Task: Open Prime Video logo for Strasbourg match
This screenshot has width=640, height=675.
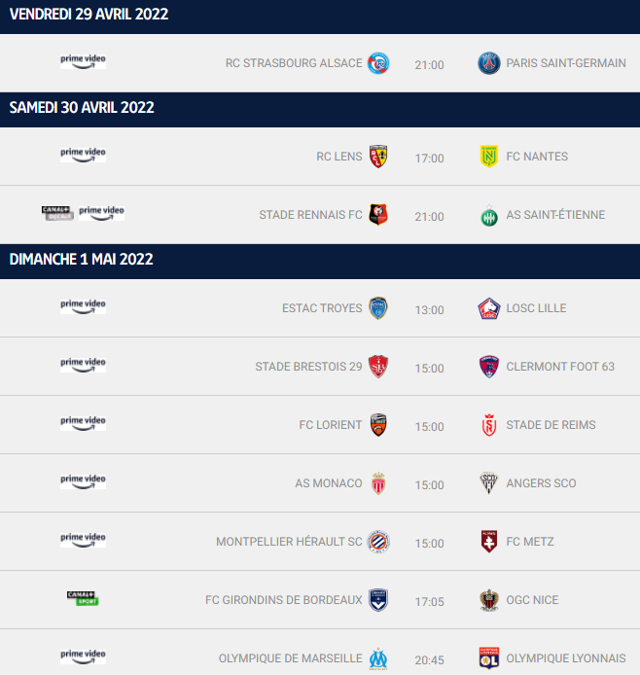Action: (x=83, y=61)
